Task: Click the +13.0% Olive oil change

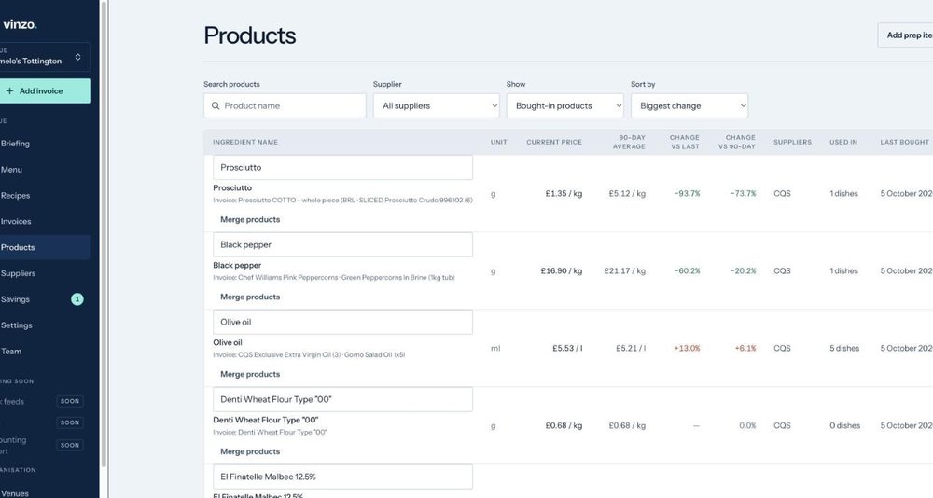Action: click(687, 348)
